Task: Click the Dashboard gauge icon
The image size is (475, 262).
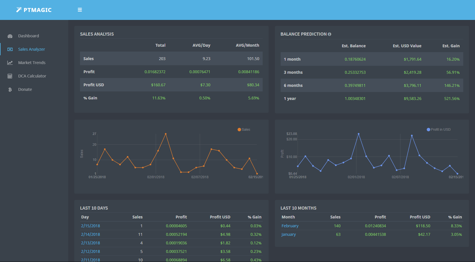Action: [10, 36]
